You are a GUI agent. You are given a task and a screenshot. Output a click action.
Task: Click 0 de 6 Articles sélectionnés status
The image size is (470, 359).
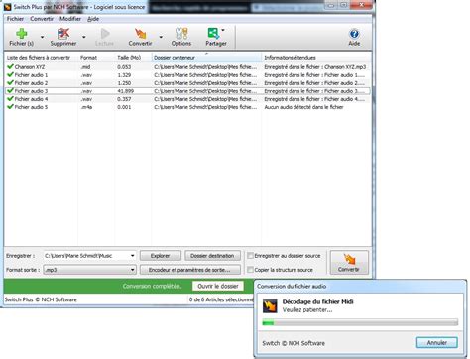[x=221, y=299]
